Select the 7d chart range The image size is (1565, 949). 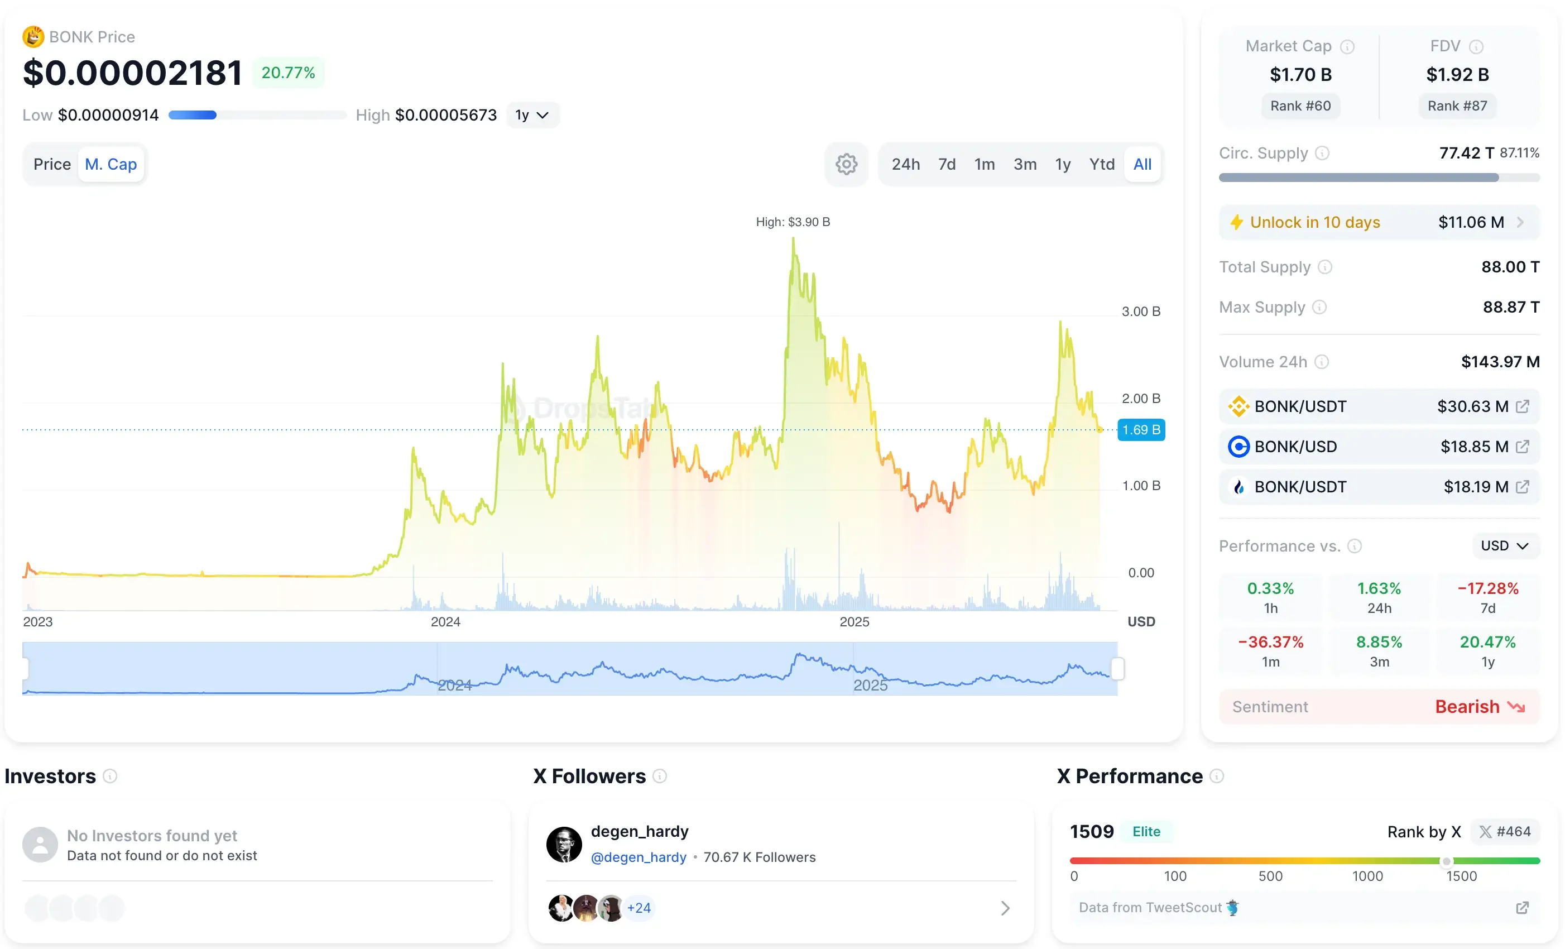pos(947,165)
